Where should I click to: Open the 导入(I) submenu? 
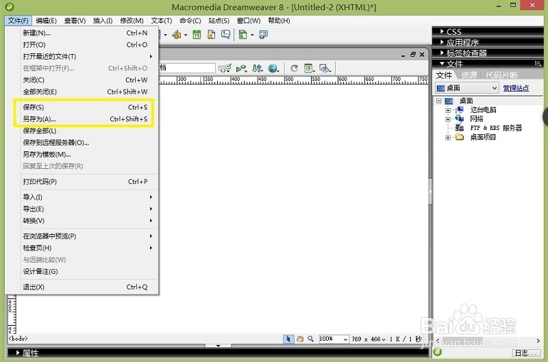(x=85, y=197)
